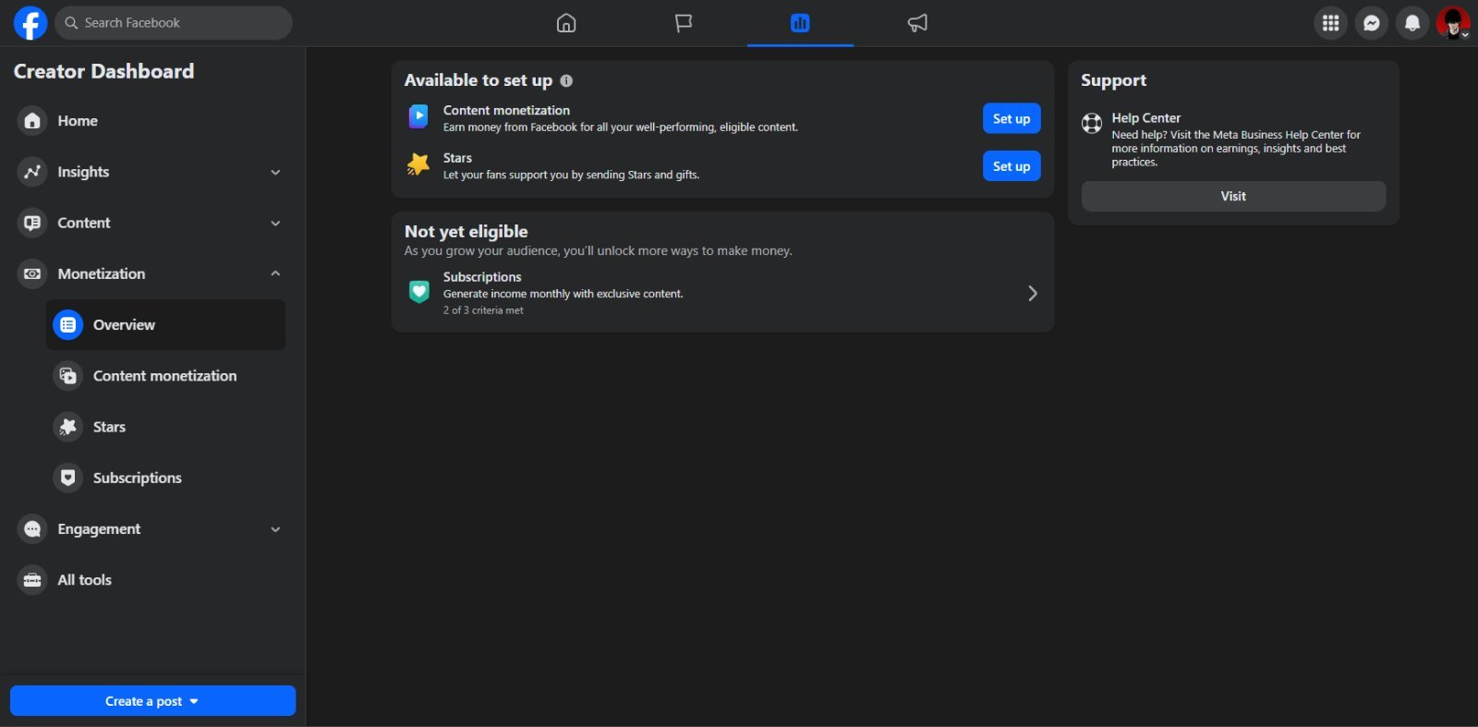Screen dimensions: 1478x727
Task: Open the Home tab icon in top bar
Action: tap(566, 23)
